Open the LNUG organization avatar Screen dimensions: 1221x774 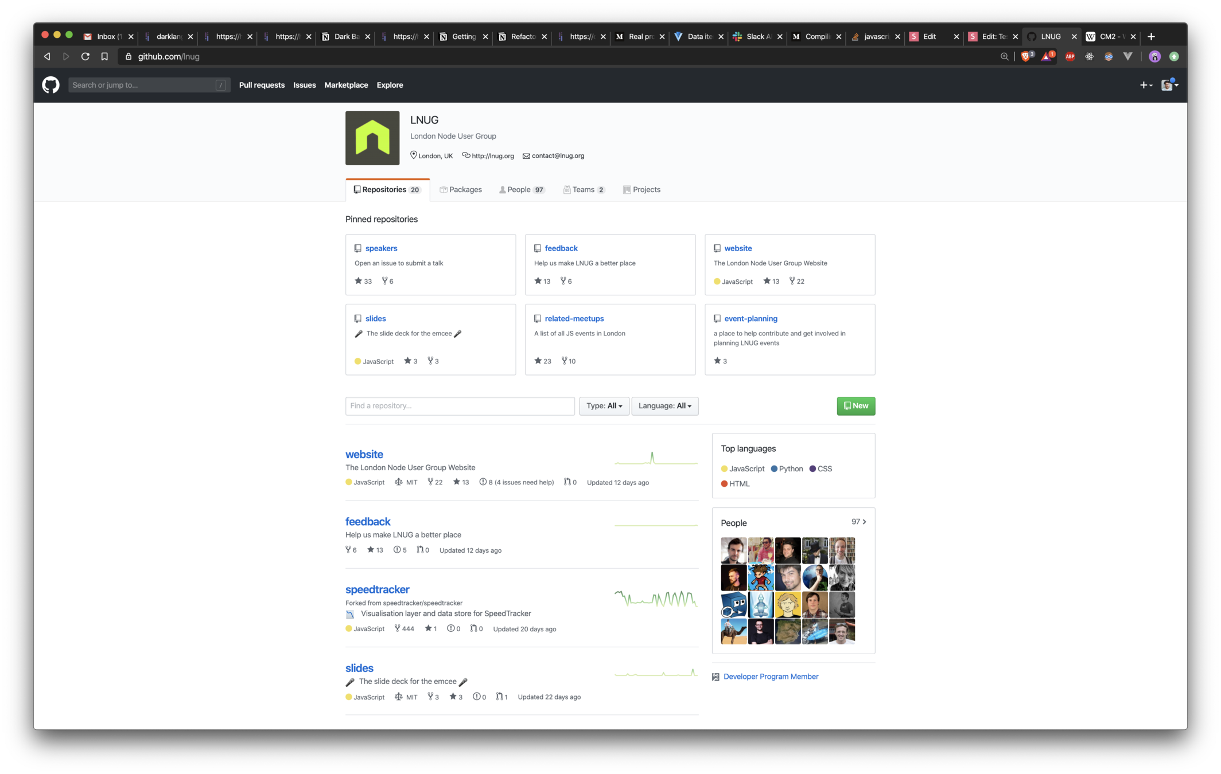[372, 138]
